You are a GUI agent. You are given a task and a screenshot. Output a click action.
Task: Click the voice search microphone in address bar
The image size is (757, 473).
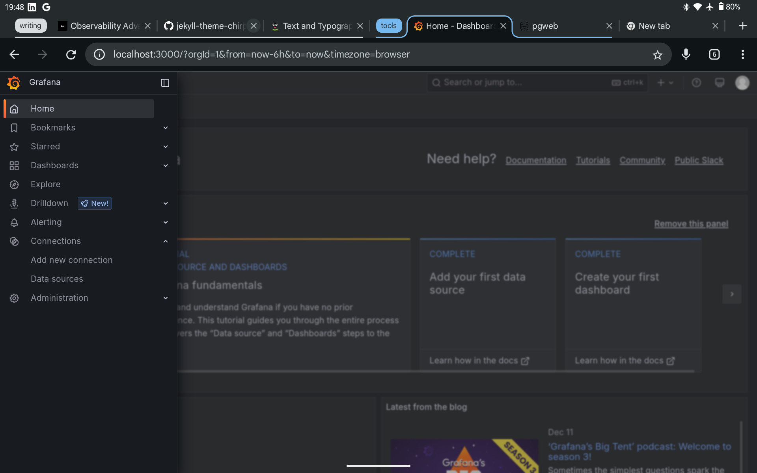tap(686, 54)
